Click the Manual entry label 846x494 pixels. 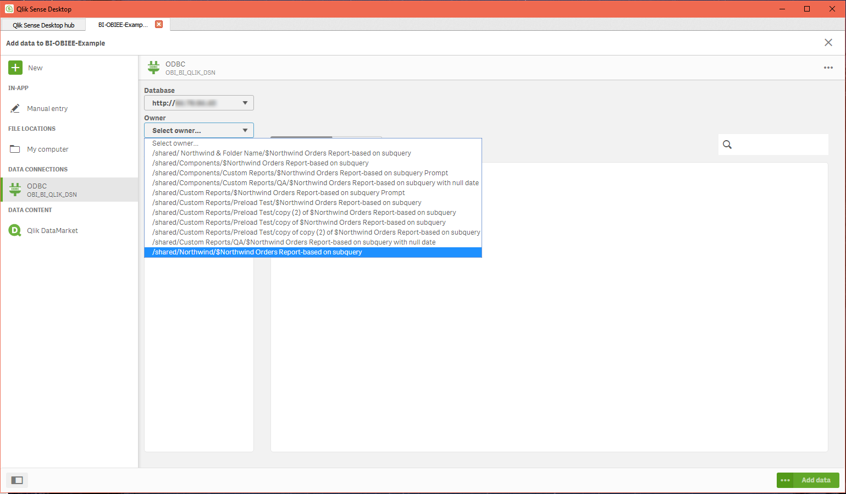47,109
